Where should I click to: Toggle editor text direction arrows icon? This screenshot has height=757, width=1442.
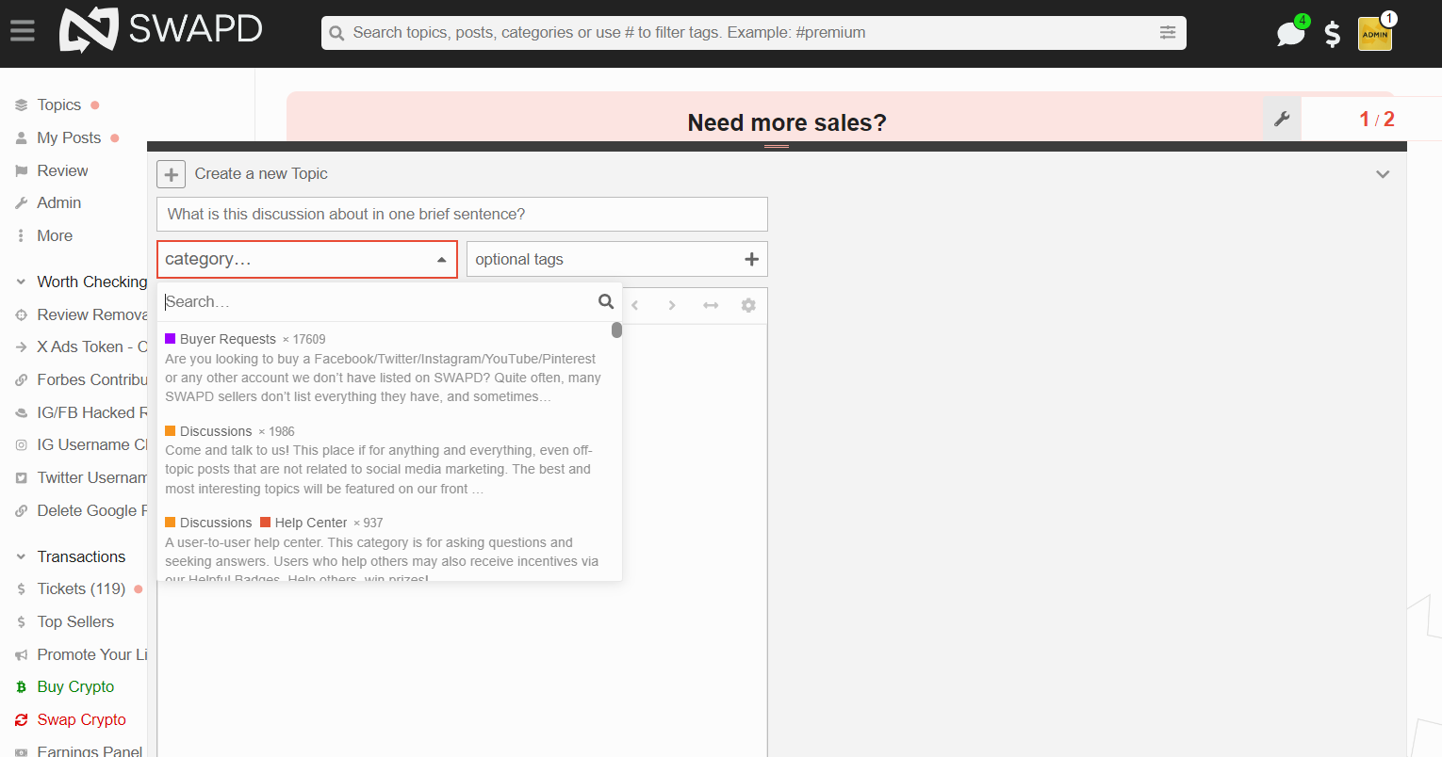pos(711,305)
